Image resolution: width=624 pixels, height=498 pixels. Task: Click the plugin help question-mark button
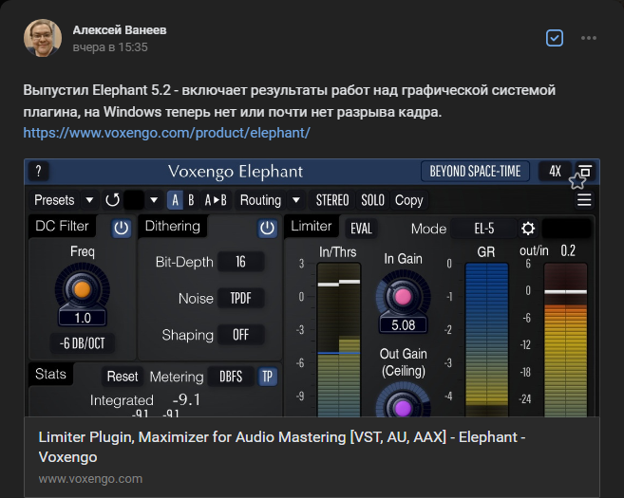click(x=39, y=172)
